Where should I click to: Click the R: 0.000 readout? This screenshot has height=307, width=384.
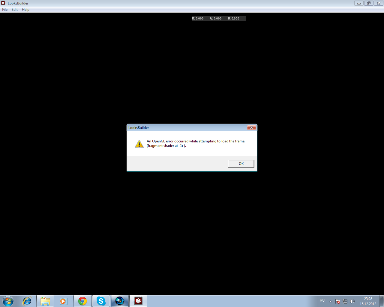198,19
